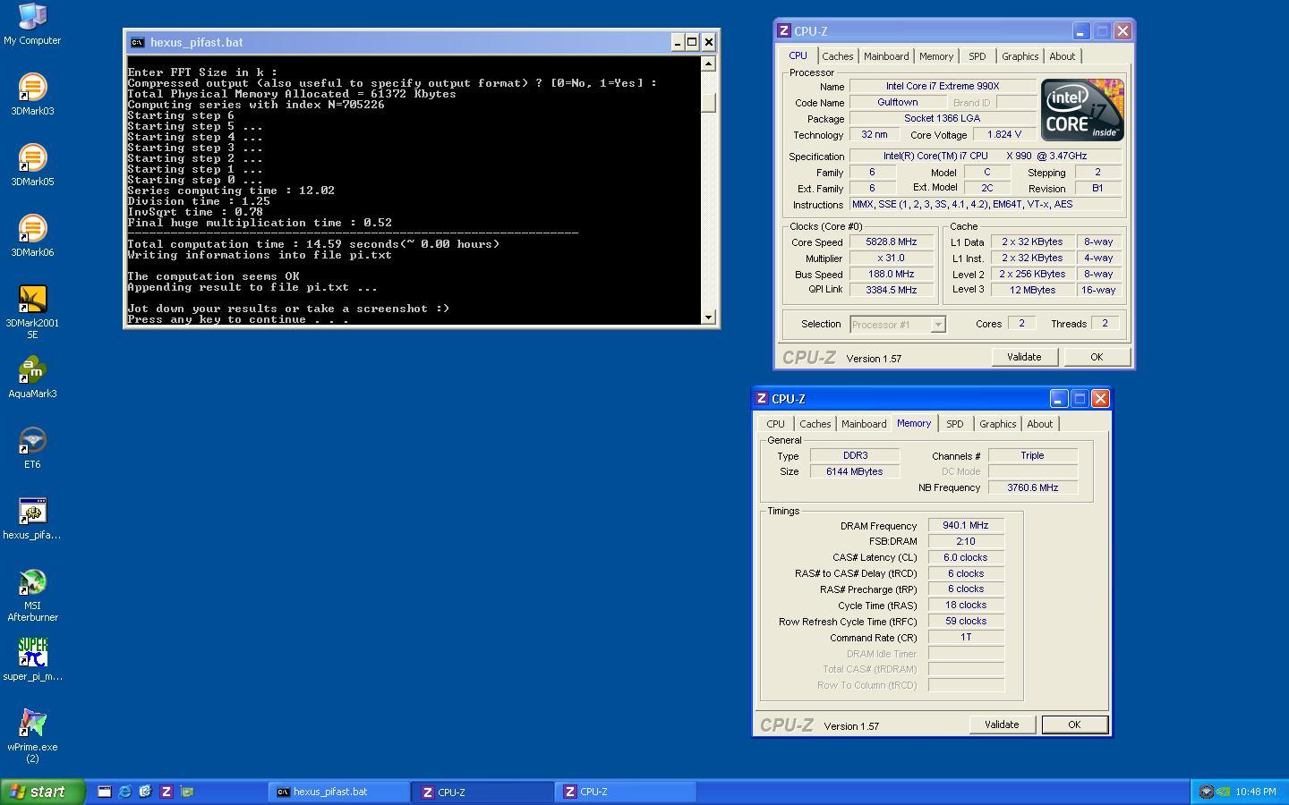
Task: Click the CAS# Latency value 6.0 clocks
Action: pyautogui.click(x=966, y=557)
